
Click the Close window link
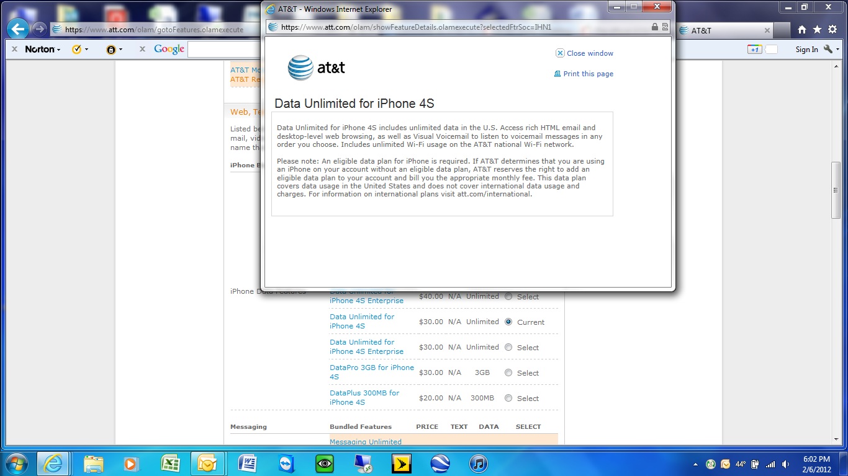[x=590, y=53]
